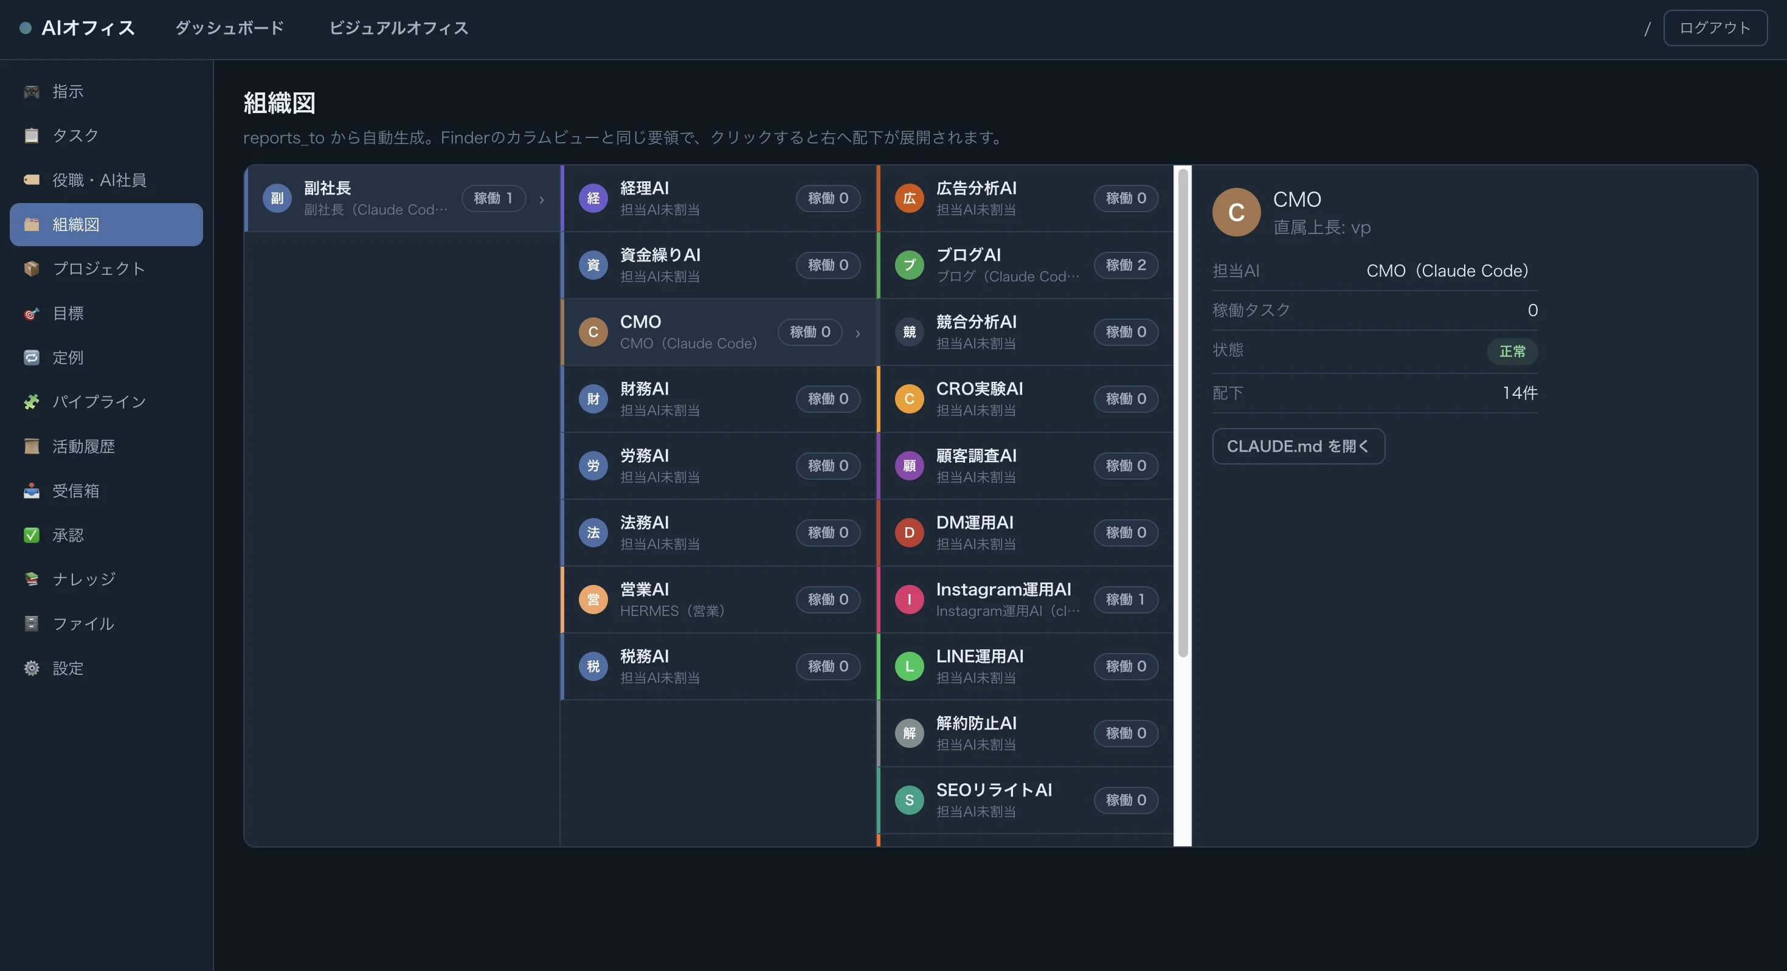Image resolution: width=1787 pixels, height=971 pixels.
Task: Click the column view vertical scrollbar
Action: 1183,413
